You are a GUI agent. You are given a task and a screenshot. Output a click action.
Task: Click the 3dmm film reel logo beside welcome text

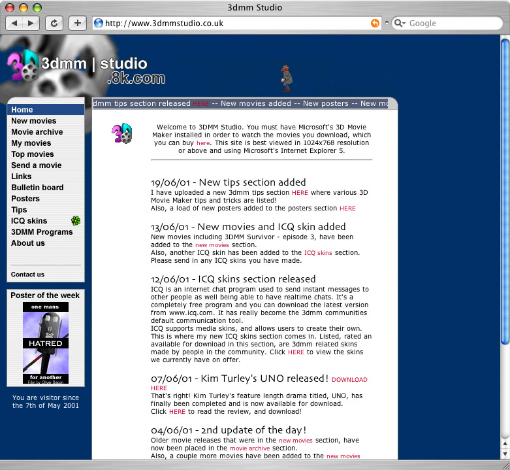121,133
